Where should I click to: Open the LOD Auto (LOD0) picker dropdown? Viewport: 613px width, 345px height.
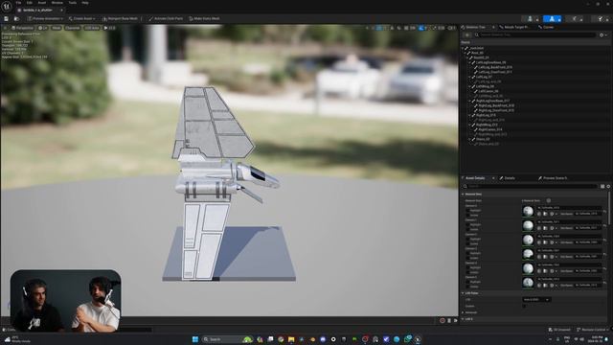536,300
